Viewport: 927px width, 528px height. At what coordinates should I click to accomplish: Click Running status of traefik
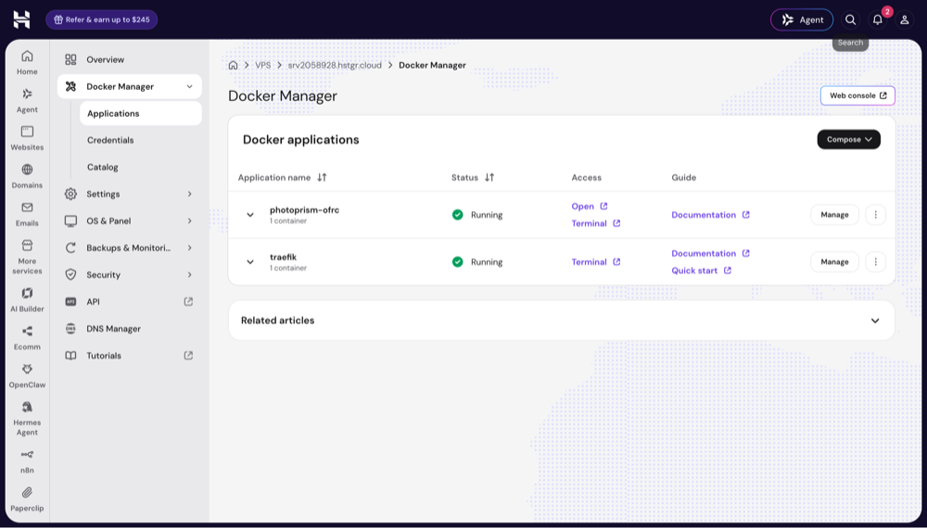[477, 261]
